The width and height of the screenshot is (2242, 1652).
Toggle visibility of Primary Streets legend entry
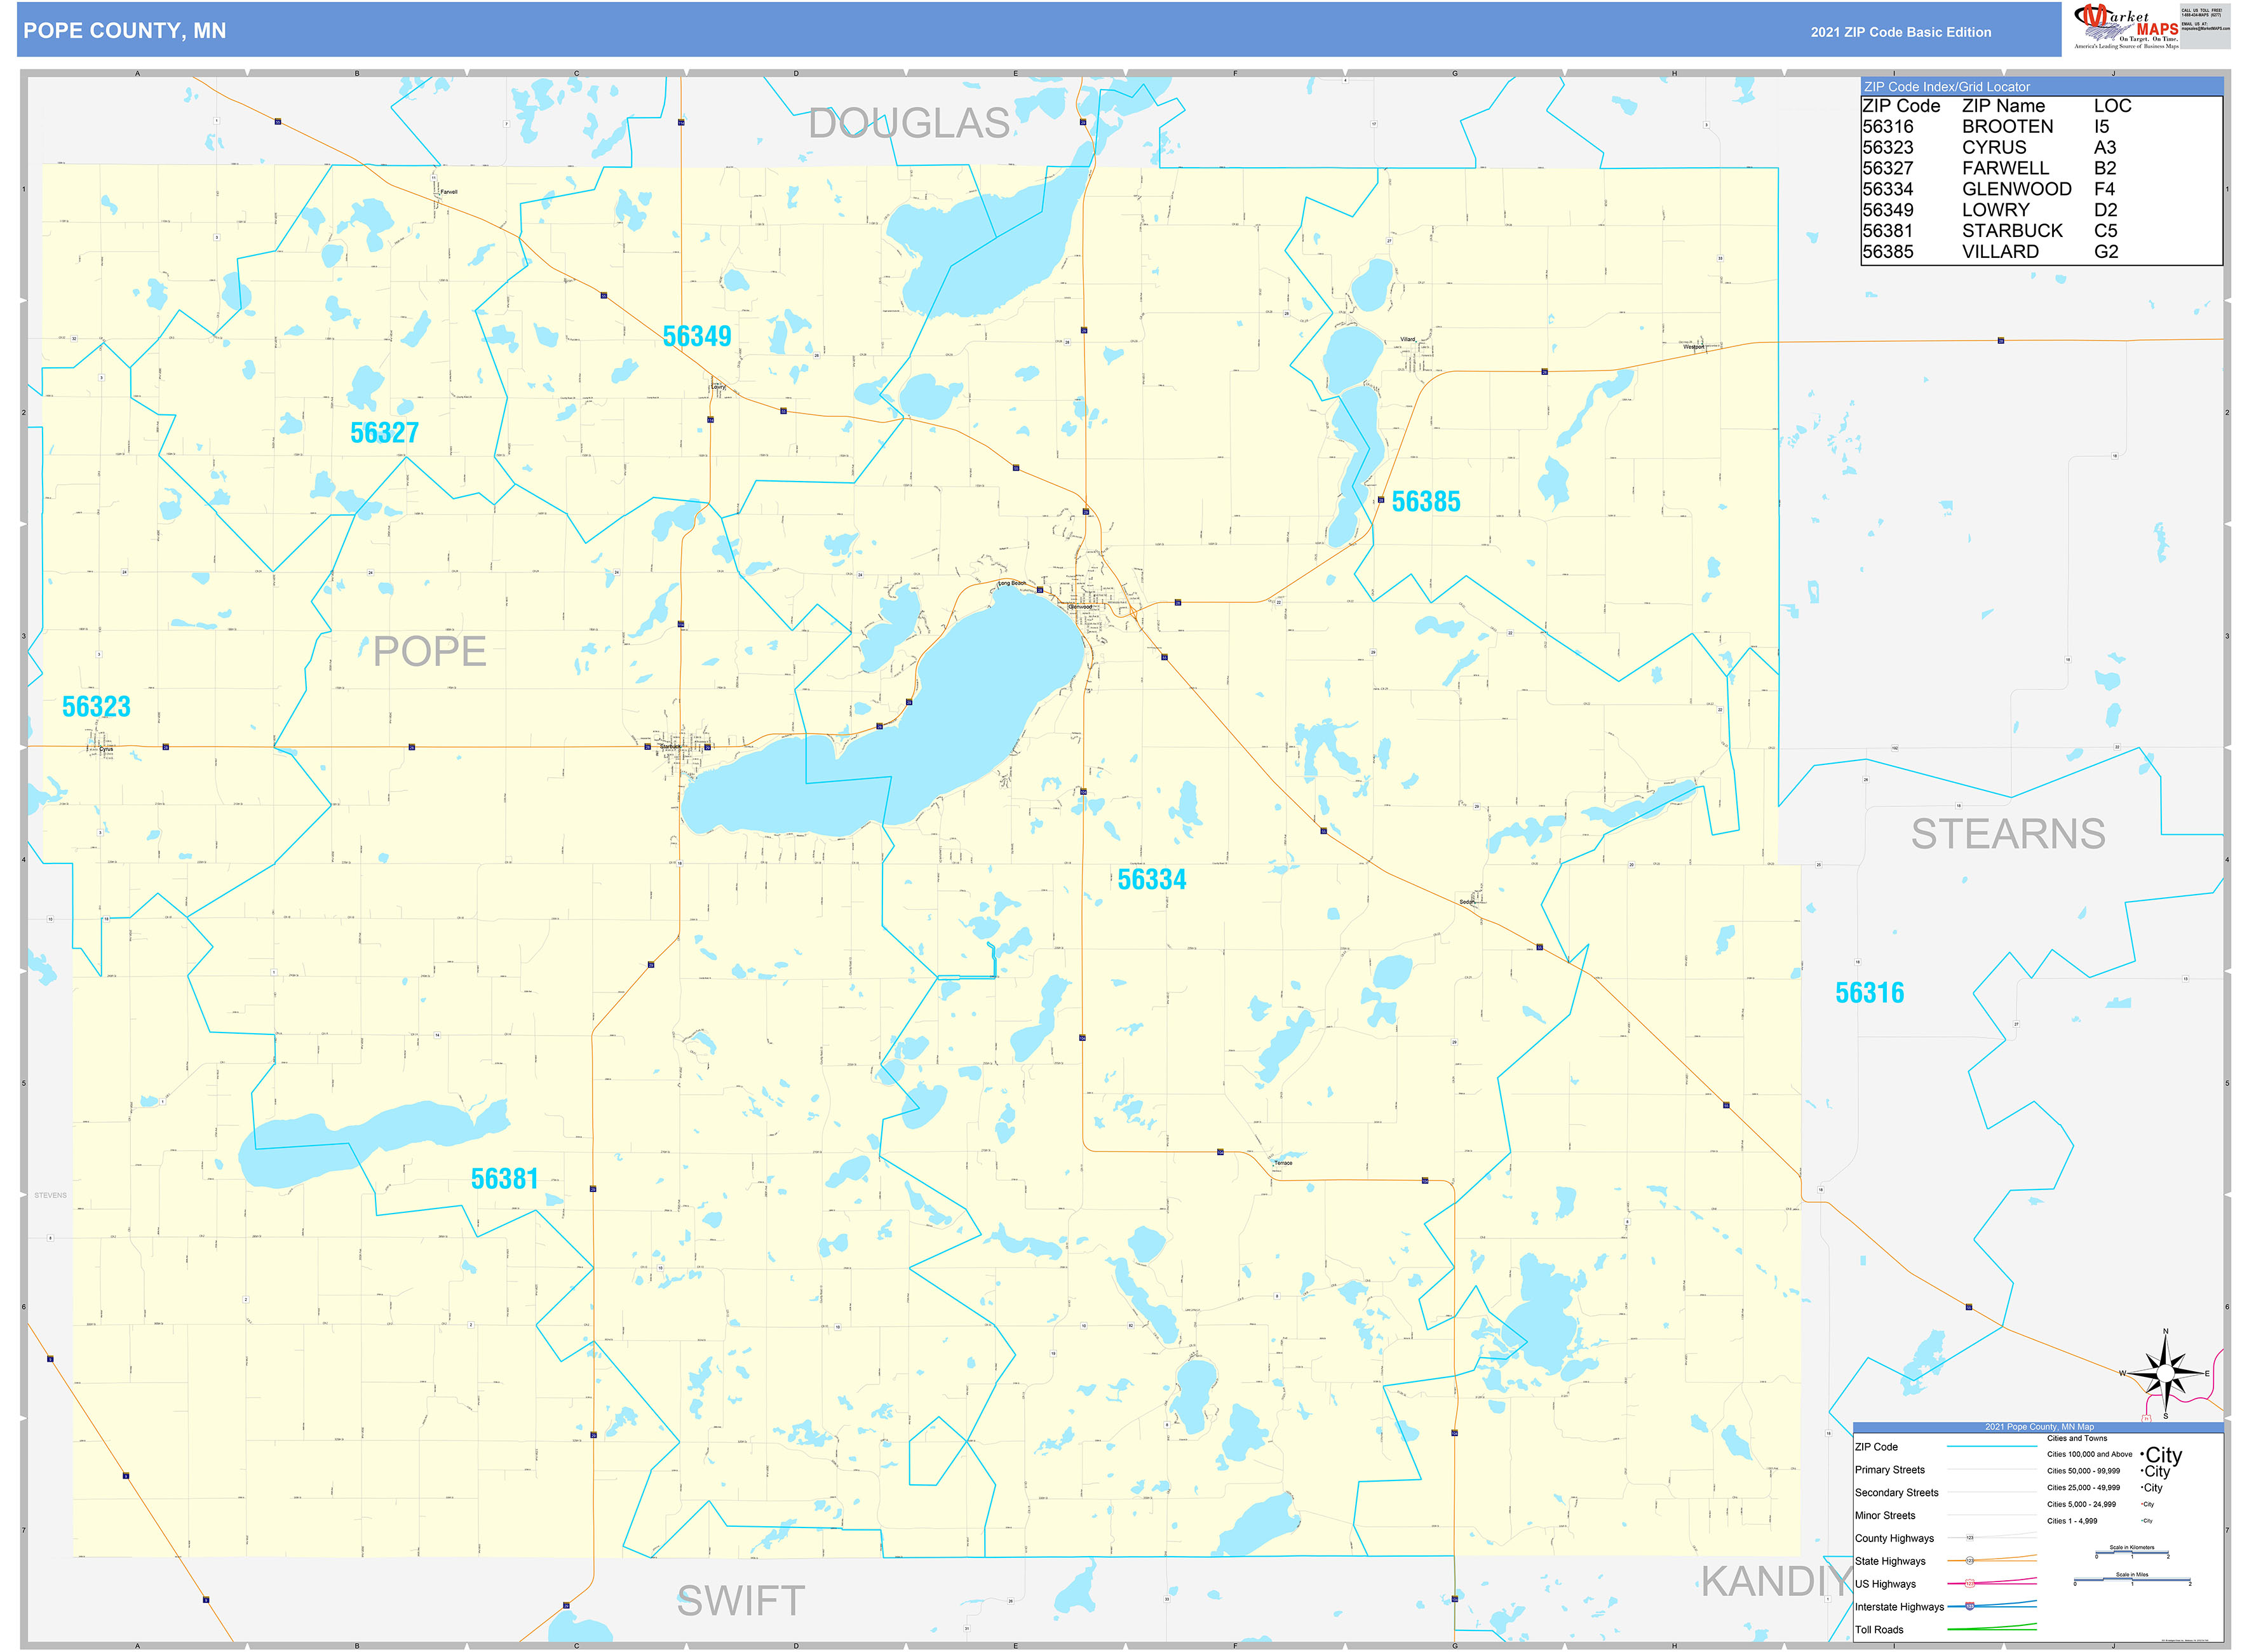pyautogui.click(x=1992, y=1470)
